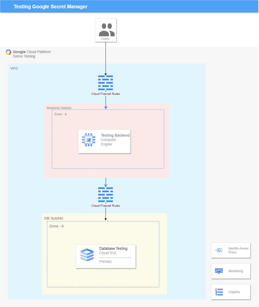Click the blue title header background strip
Image resolution: width=259 pixels, height=307 pixels.
156,6
